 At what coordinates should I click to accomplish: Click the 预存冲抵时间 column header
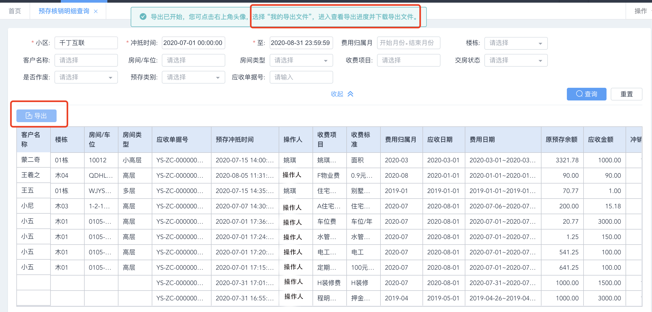click(x=245, y=140)
